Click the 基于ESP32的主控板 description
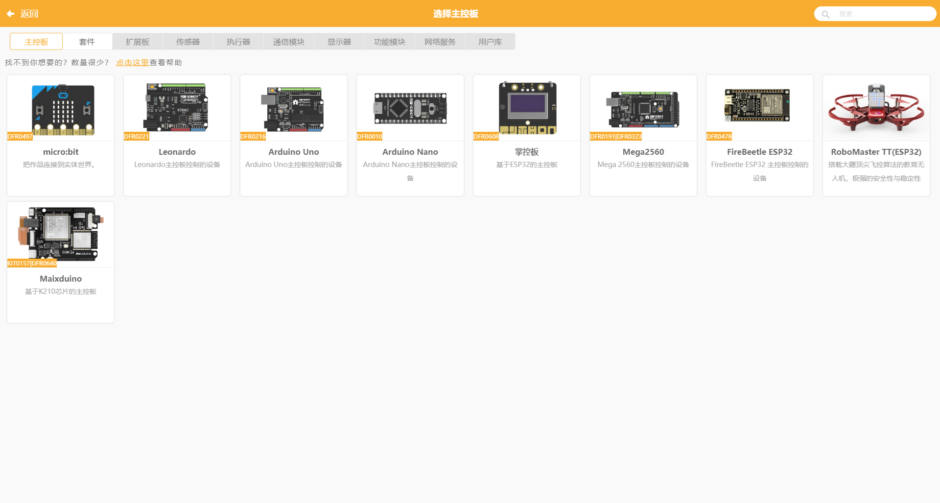The image size is (940, 503). 527,165
